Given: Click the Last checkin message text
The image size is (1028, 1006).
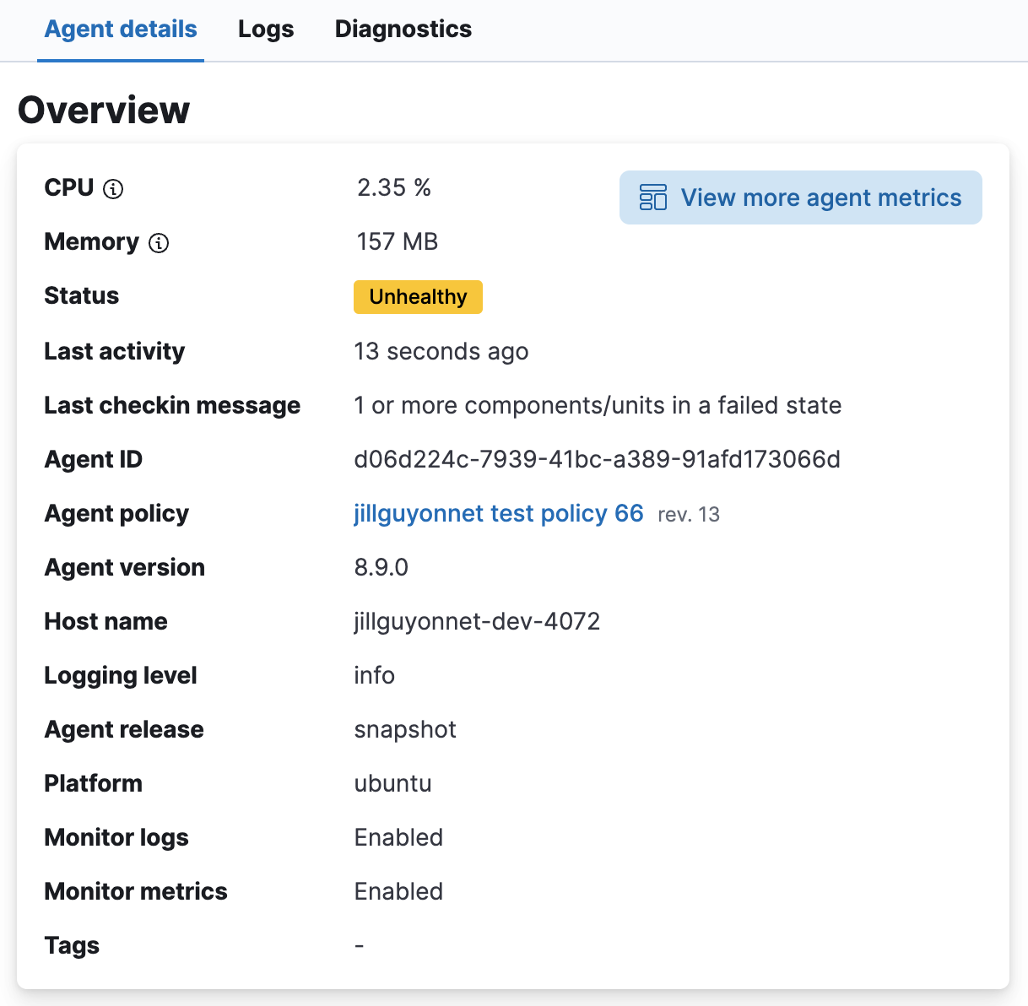Looking at the screenshot, I should [x=598, y=405].
